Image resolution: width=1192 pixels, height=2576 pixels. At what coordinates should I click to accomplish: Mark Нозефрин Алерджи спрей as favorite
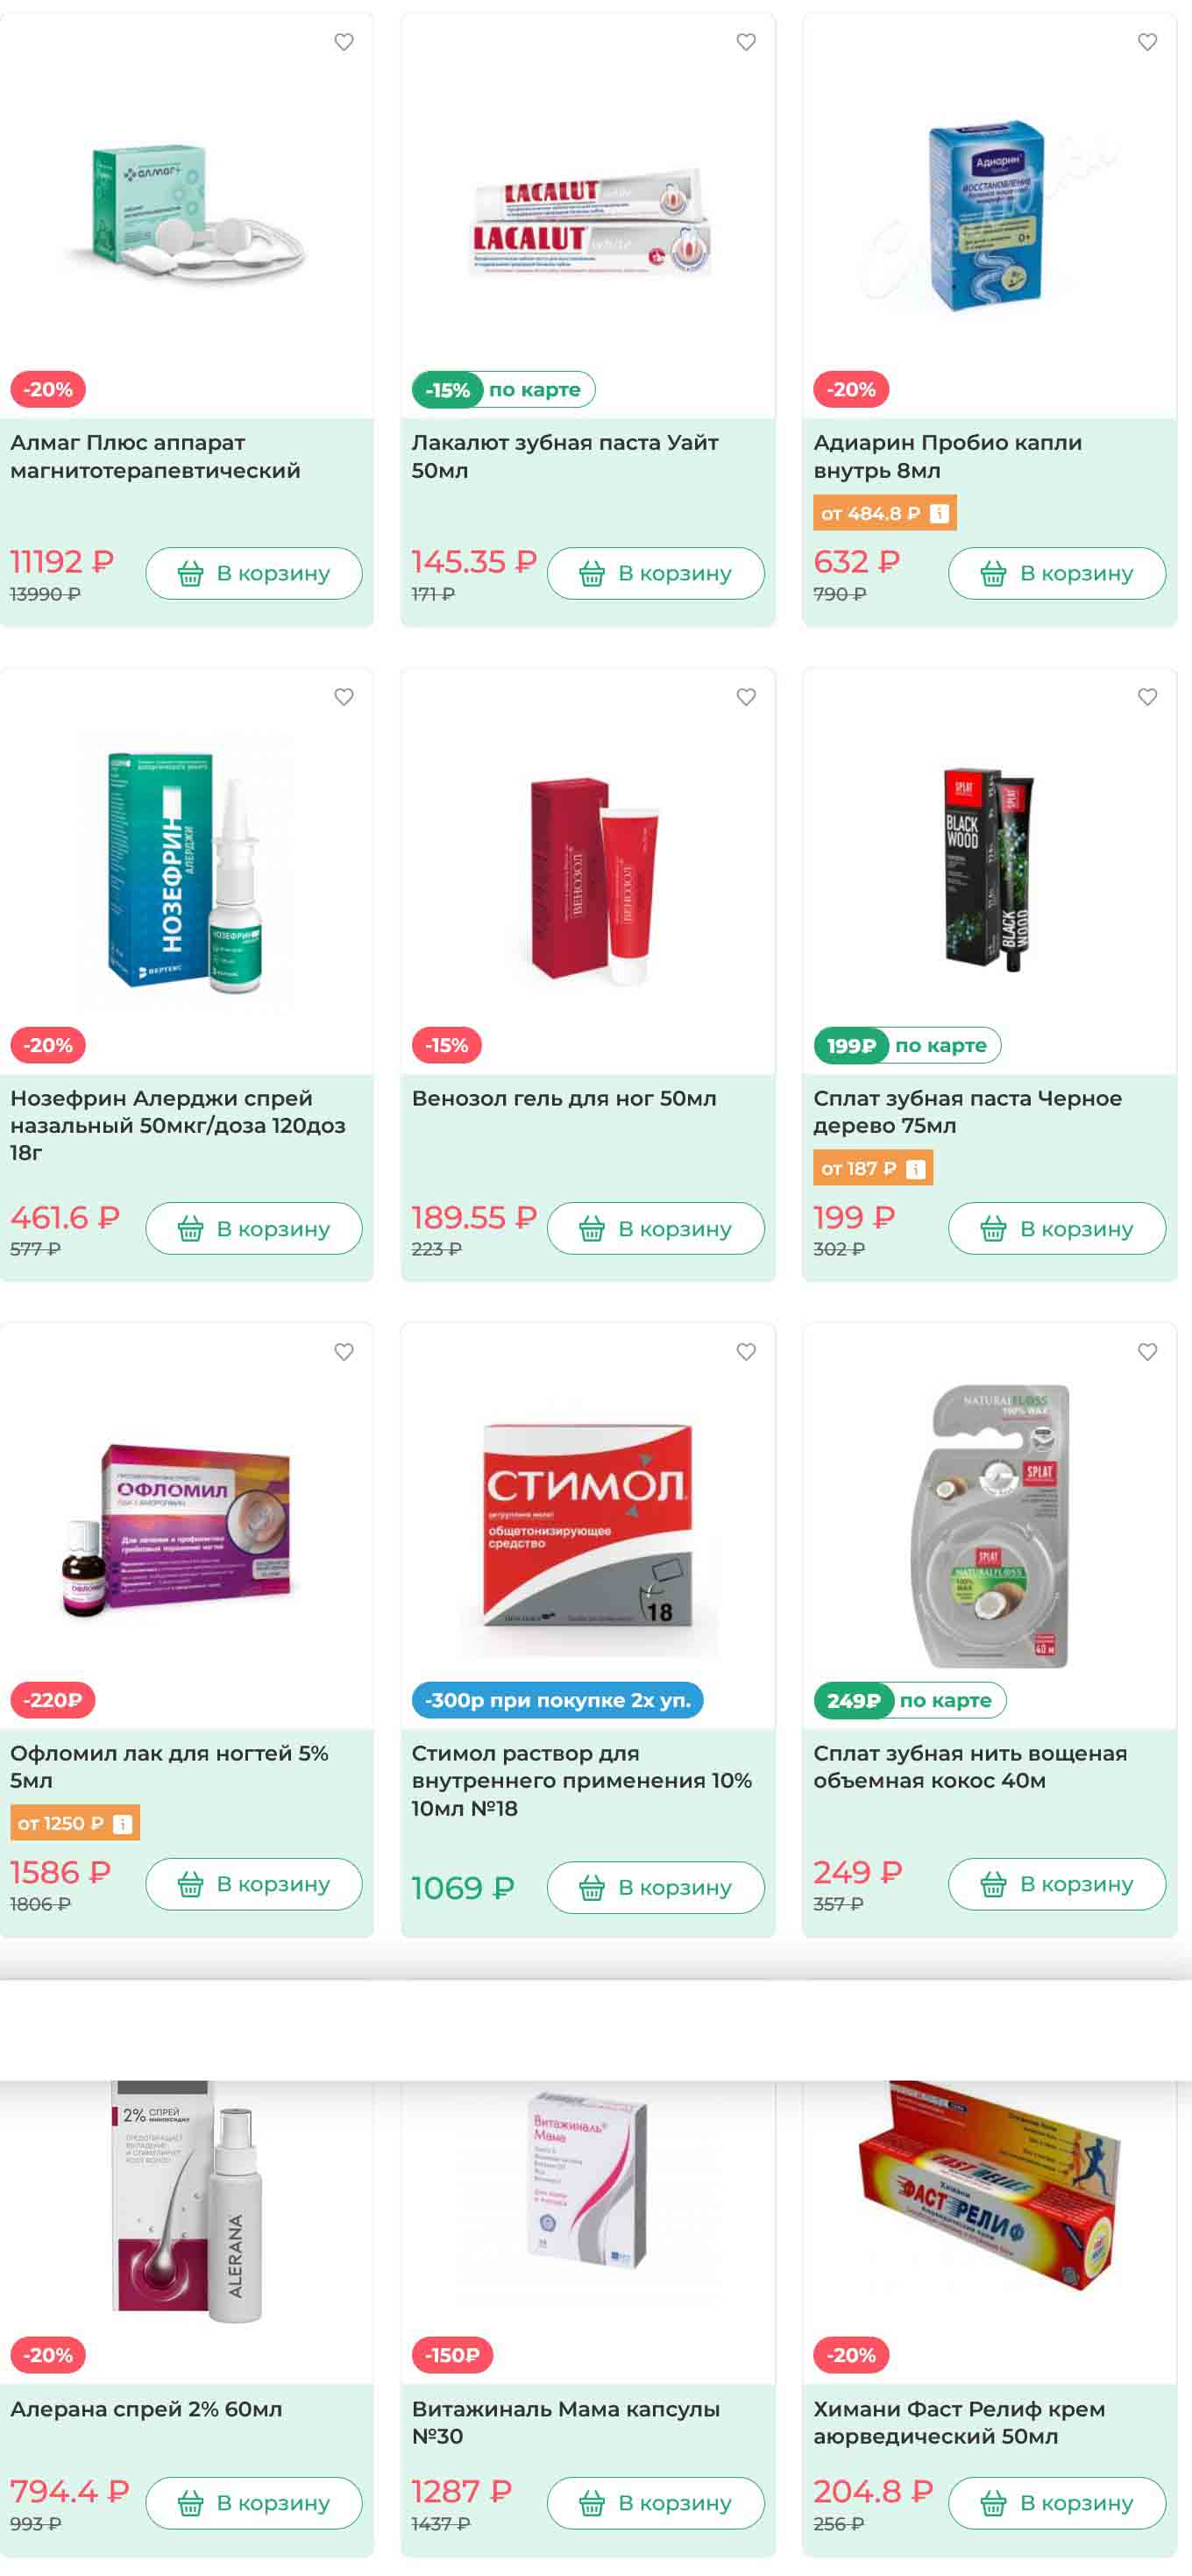tap(343, 697)
